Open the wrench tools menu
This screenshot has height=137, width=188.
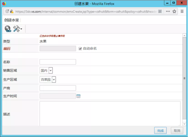click(17, 29)
